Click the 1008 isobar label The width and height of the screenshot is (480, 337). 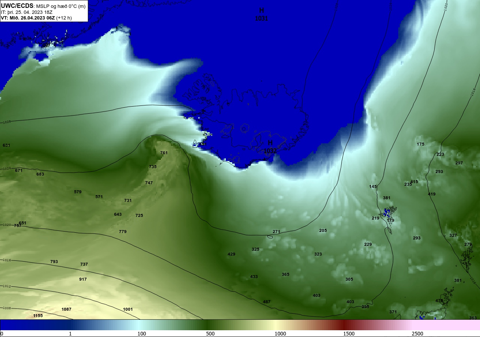tap(6, 308)
